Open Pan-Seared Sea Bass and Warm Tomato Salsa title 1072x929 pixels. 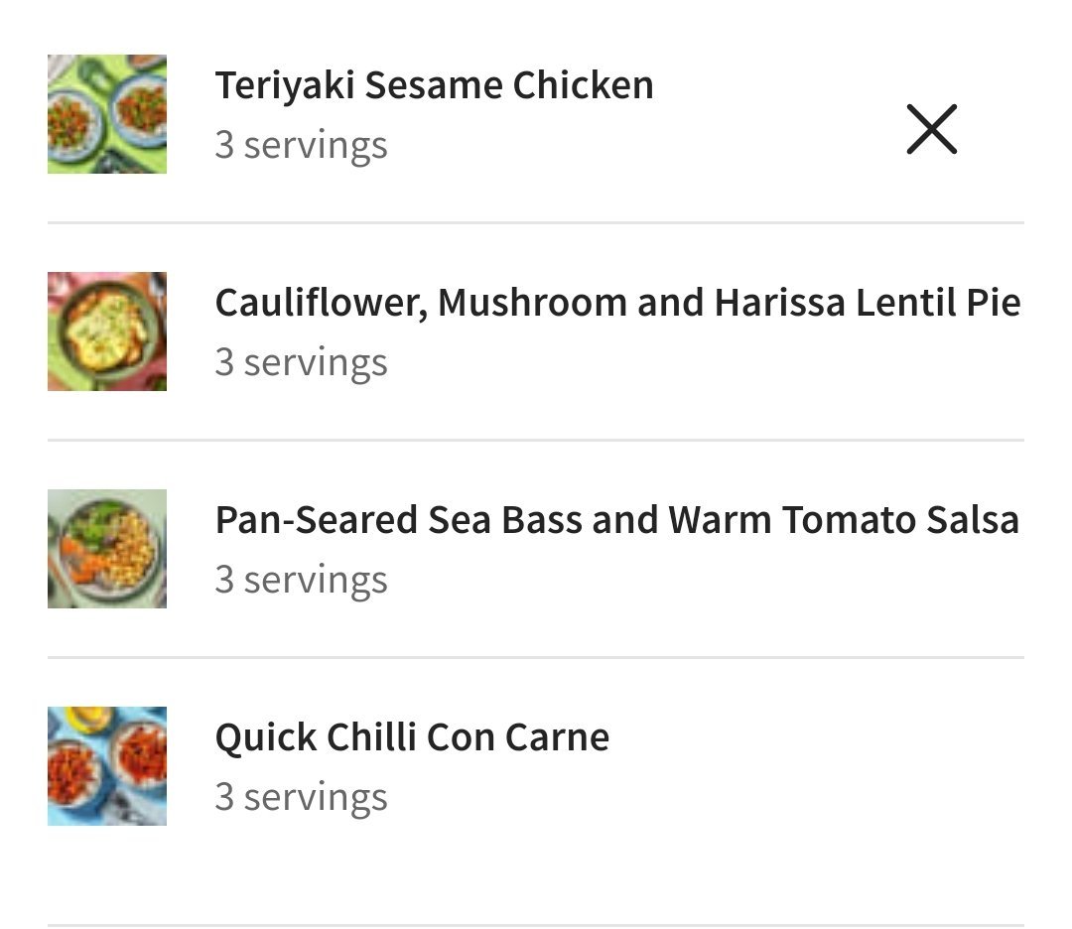[x=616, y=519]
